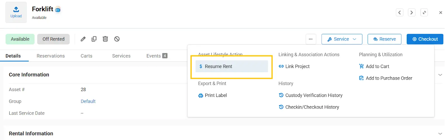Select the Available status chip
Image resolution: width=446 pixels, height=140 pixels.
(20, 39)
